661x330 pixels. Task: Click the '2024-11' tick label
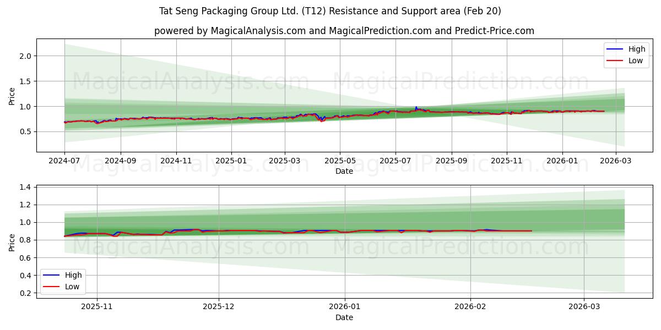click(176, 161)
